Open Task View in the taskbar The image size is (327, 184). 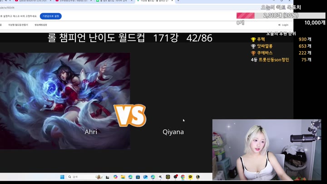[107, 177]
